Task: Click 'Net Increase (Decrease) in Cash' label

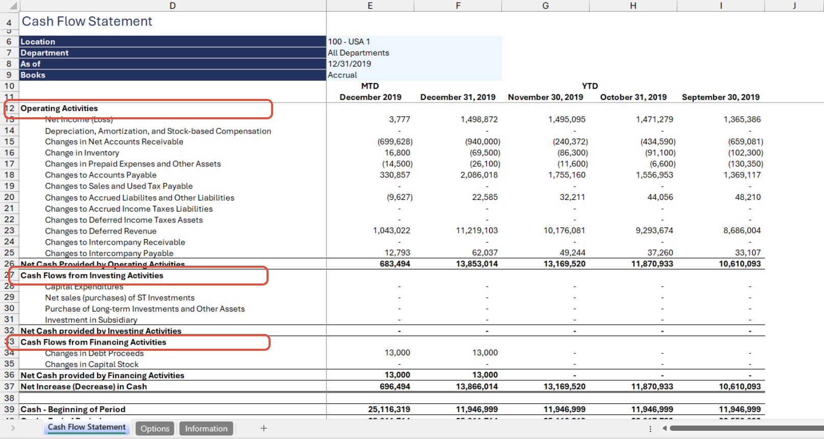Action: pos(84,386)
